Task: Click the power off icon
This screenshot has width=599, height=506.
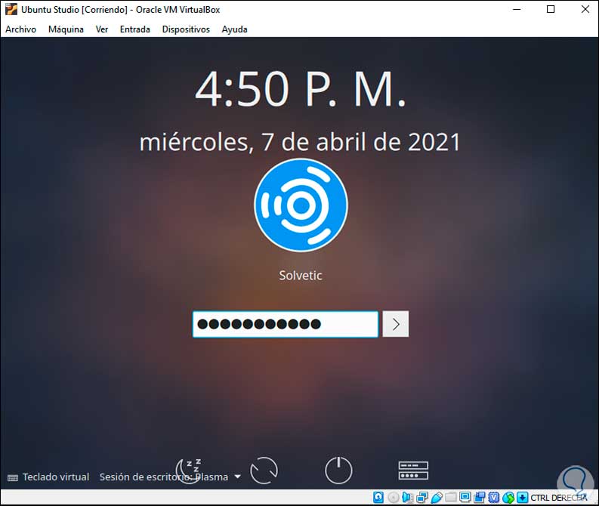Action: coord(338,471)
